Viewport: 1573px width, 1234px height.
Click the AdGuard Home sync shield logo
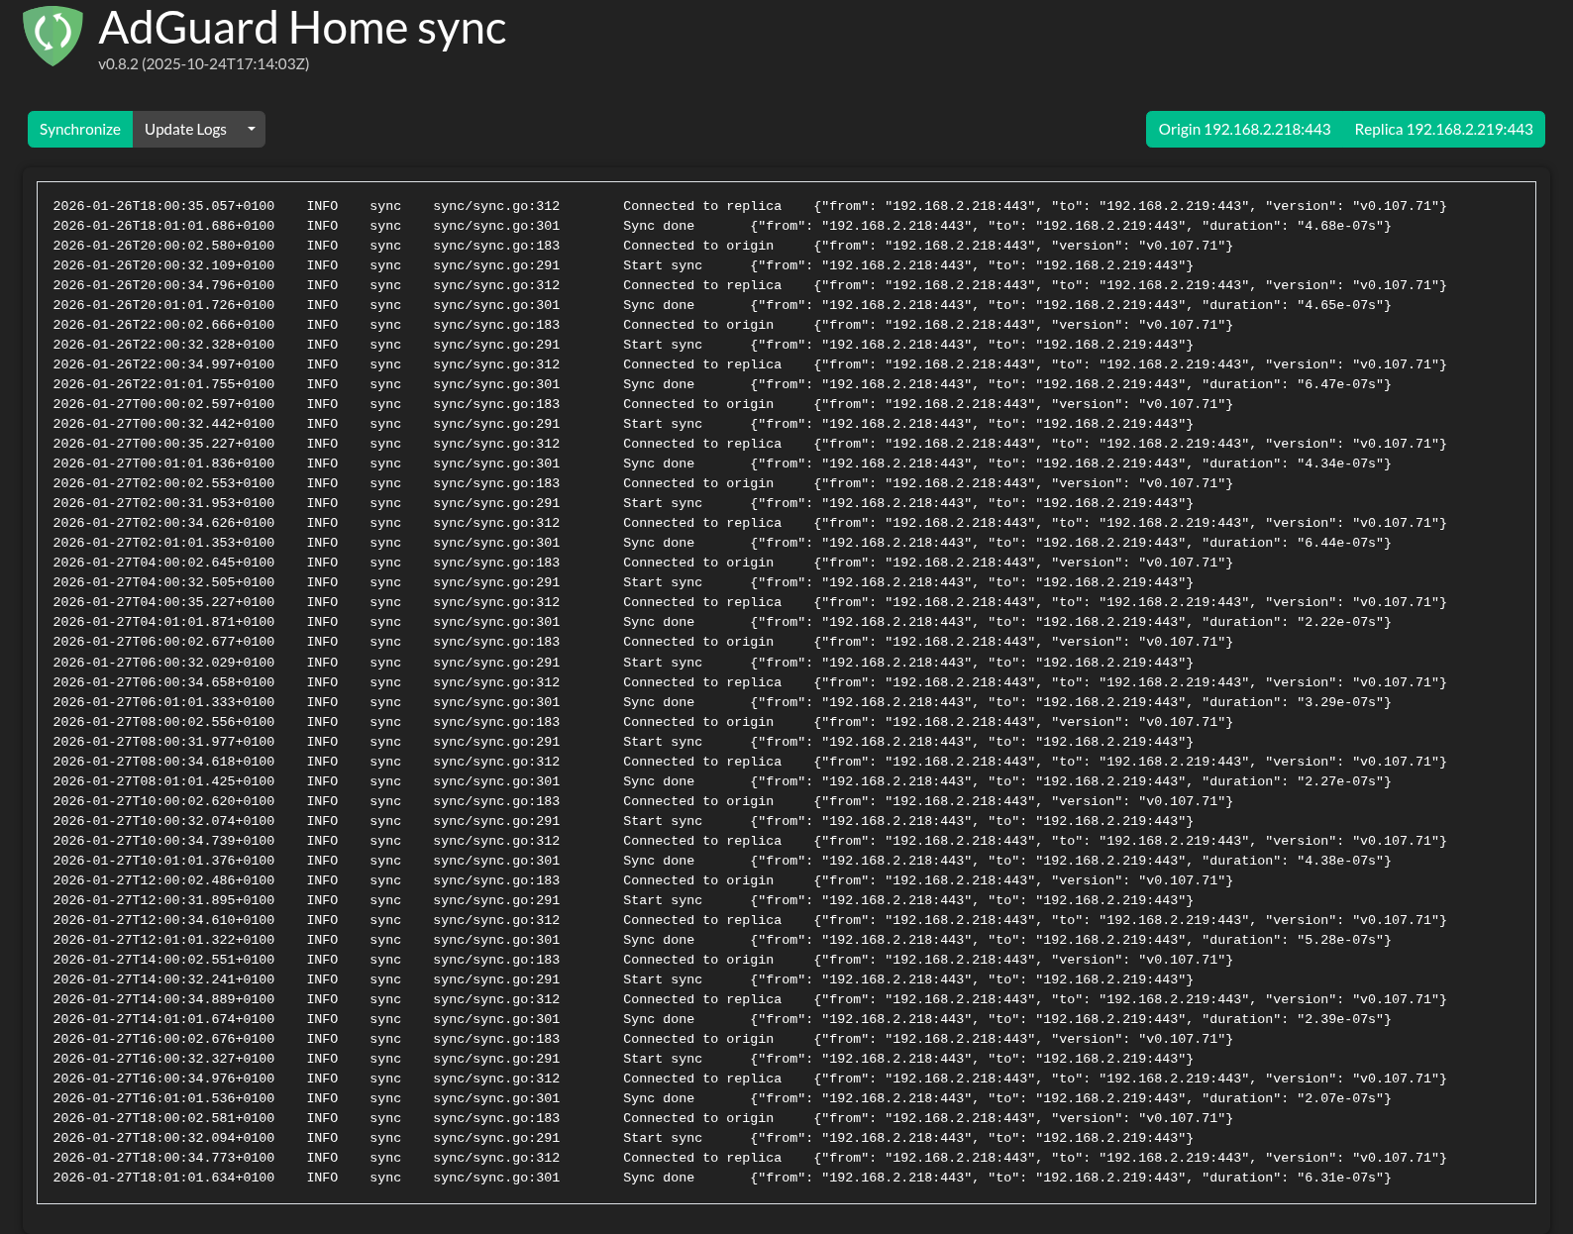tap(52, 36)
